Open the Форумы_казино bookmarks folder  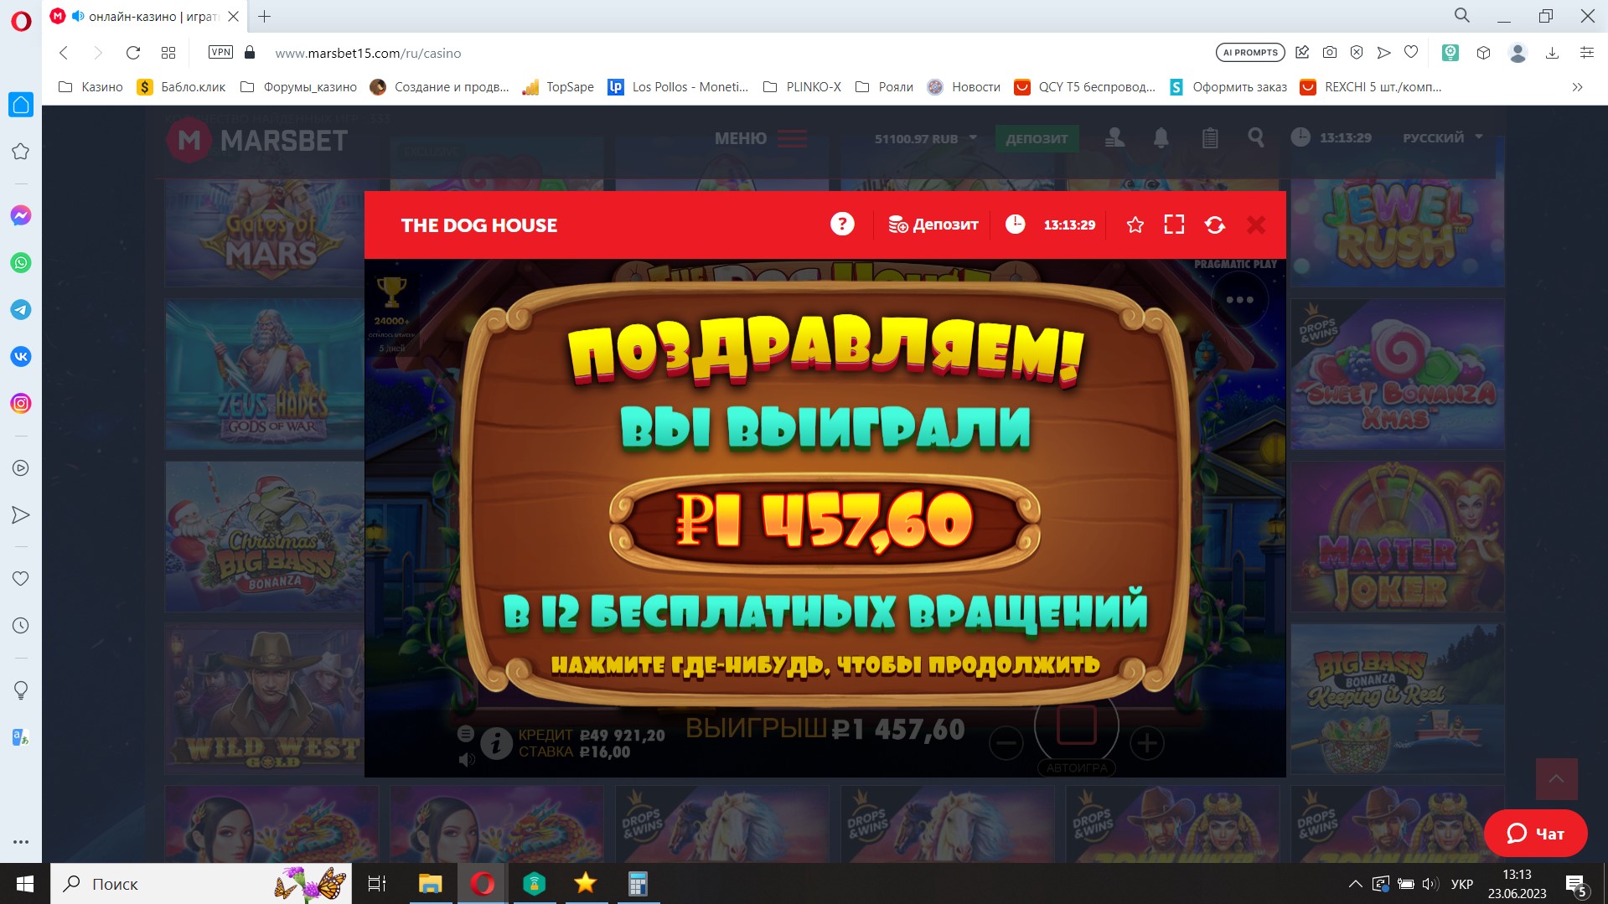coord(298,87)
